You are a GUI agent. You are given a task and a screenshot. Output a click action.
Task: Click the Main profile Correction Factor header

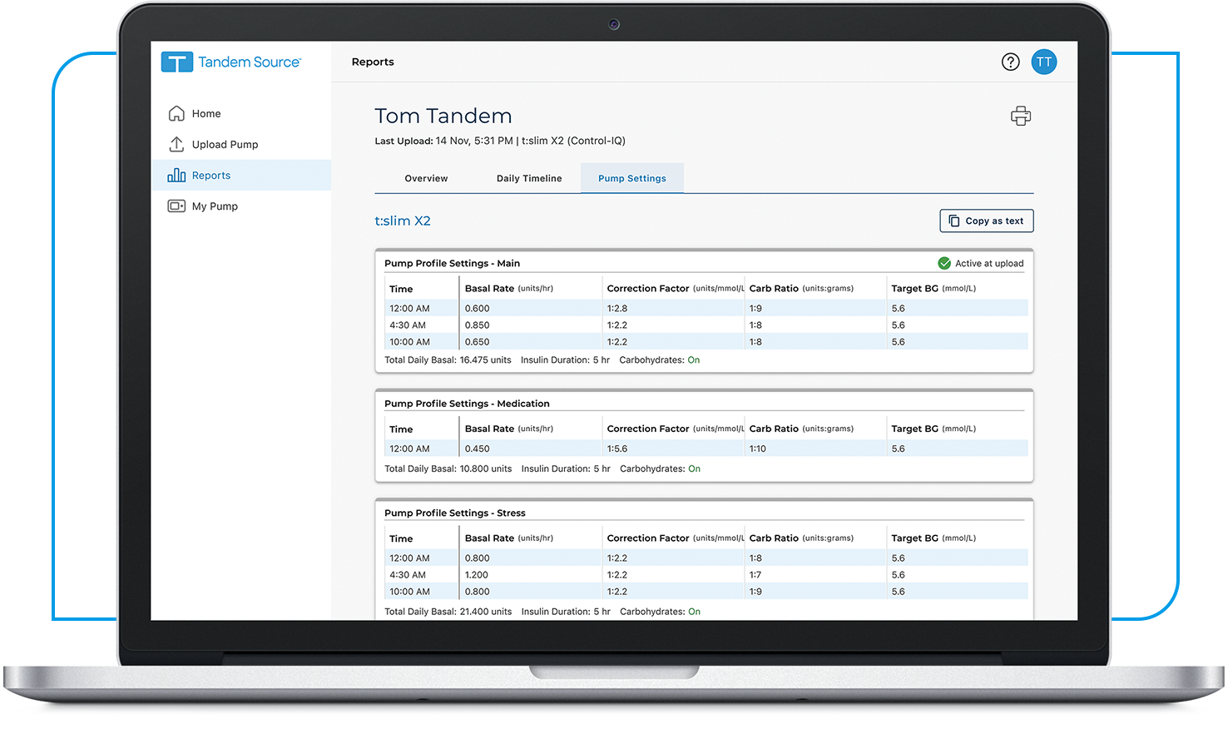[x=676, y=288]
